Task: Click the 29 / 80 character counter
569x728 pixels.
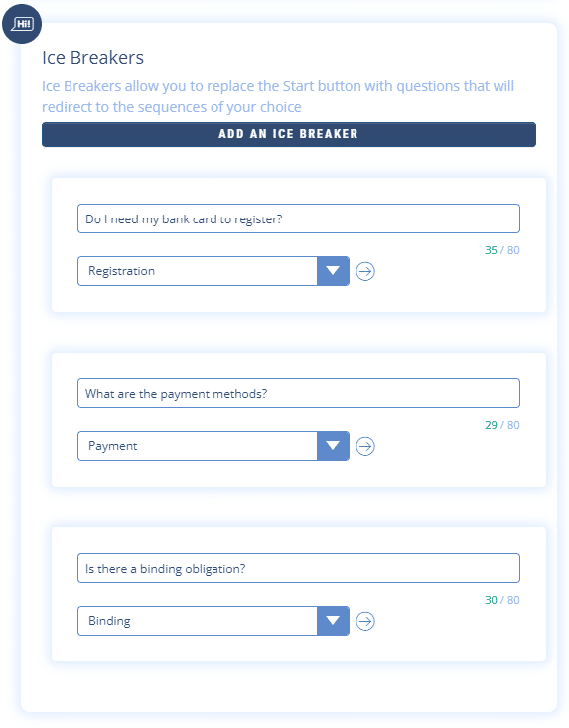Action: click(x=502, y=425)
